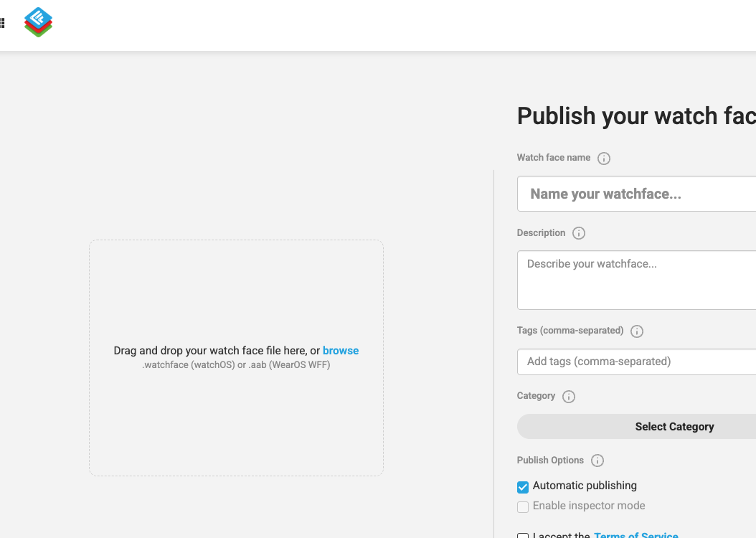Click the 'Publish Options' label text
The image size is (756, 538).
click(550, 460)
